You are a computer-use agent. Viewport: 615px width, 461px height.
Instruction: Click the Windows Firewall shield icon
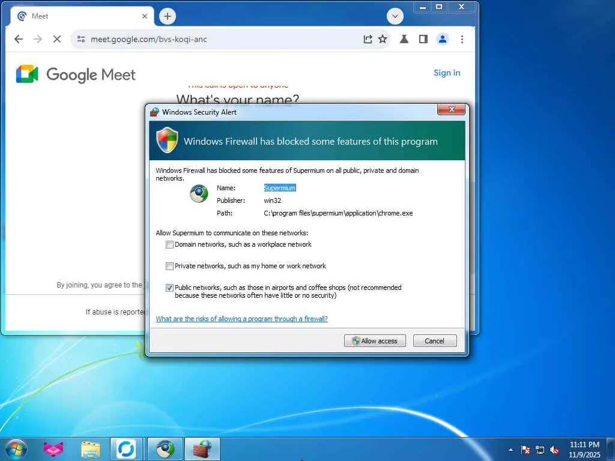coord(167,140)
